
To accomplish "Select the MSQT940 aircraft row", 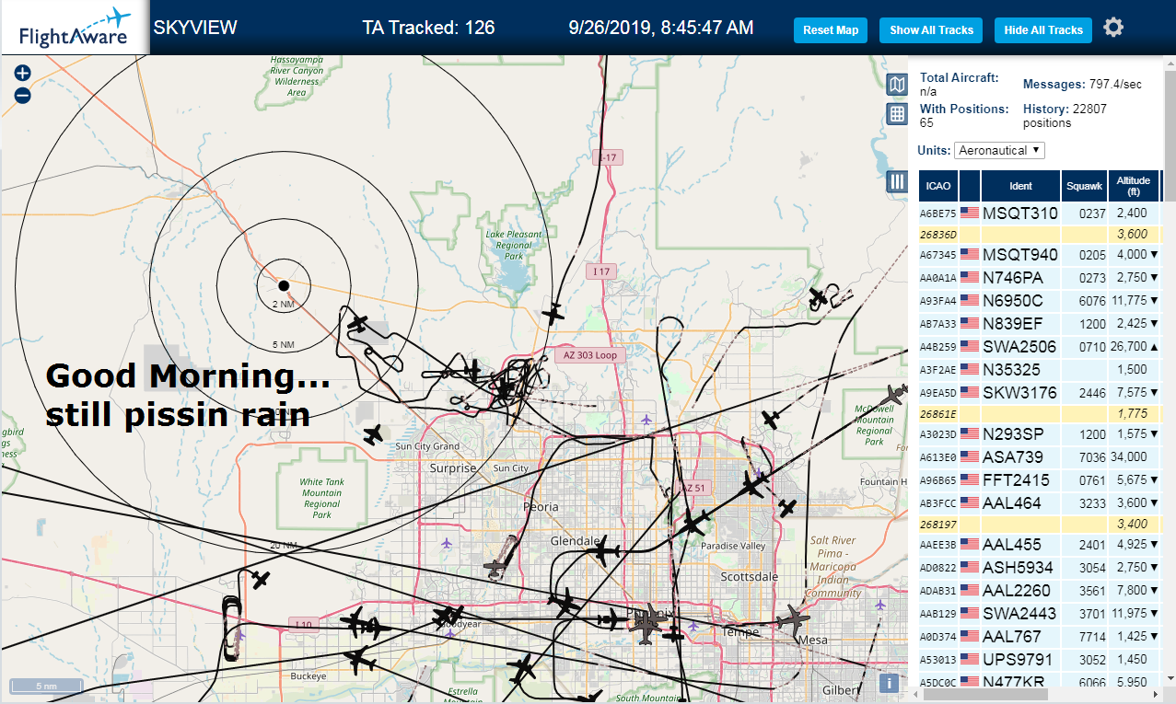I will tap(1039, 254).
